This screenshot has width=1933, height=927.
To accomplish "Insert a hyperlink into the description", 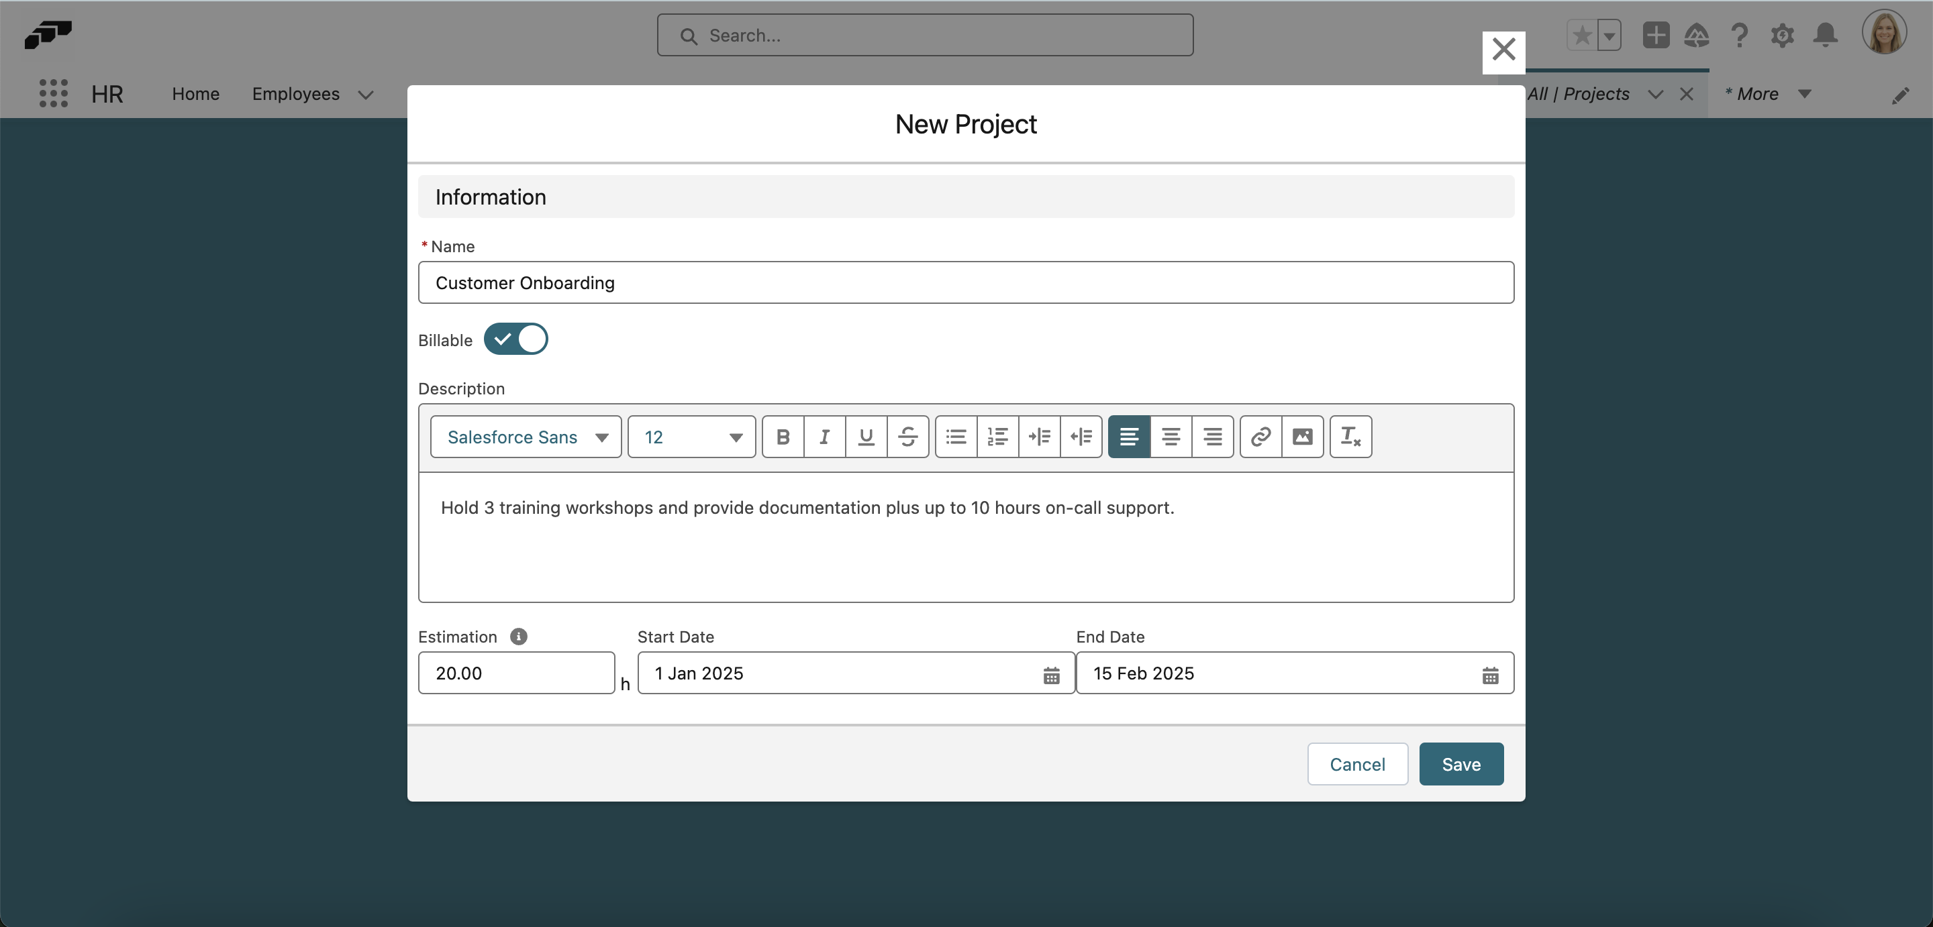I will [1260, 437].
